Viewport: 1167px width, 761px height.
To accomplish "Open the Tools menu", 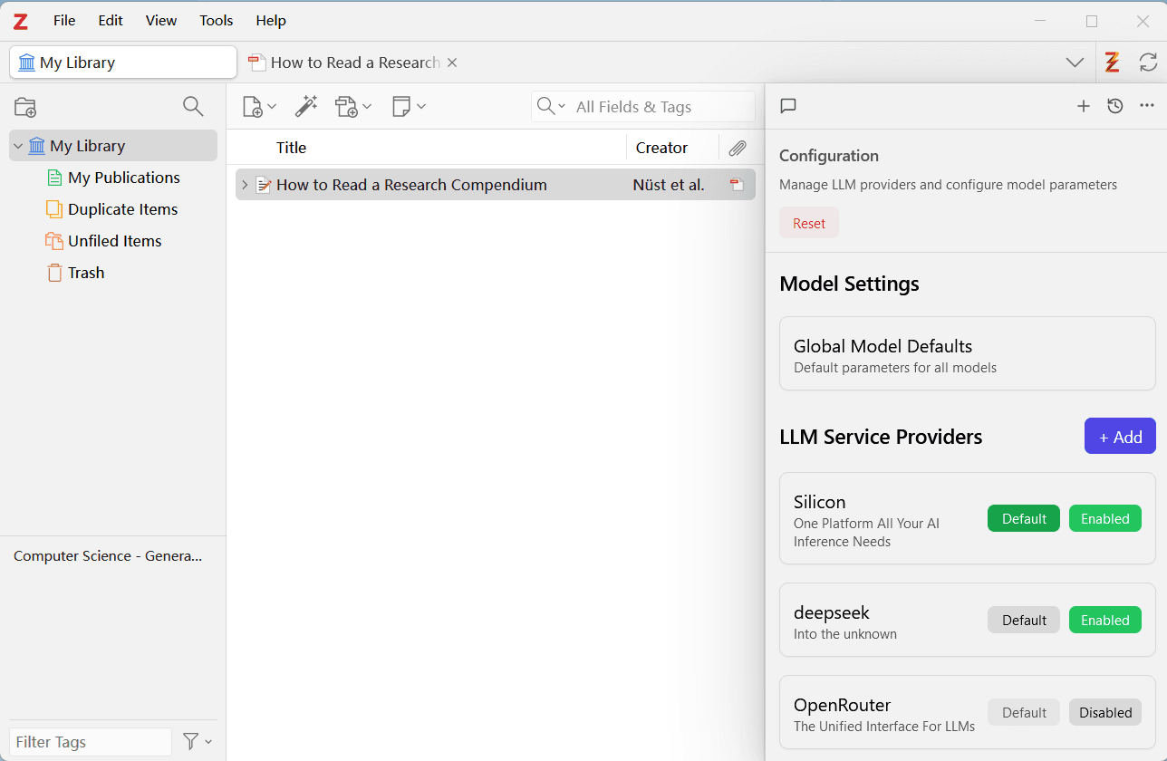I will pyautogui.click(x=216, y=20).
